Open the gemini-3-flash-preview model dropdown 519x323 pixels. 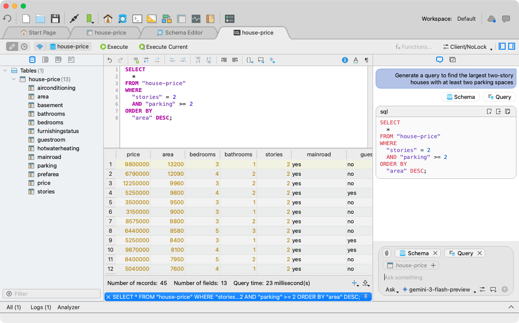(x=439, y=290)
